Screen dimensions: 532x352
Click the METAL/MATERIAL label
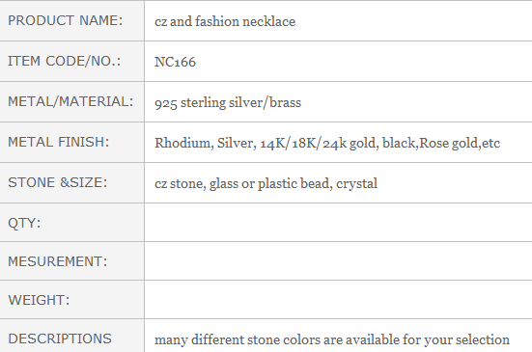coord(70,101)
